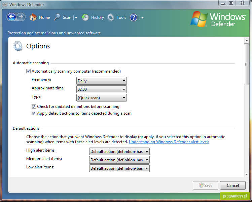Image resolution: width=252 pixels, height=202 pixels.
Task: Close the Windows Defender window
Action: [x=242, y=3]
